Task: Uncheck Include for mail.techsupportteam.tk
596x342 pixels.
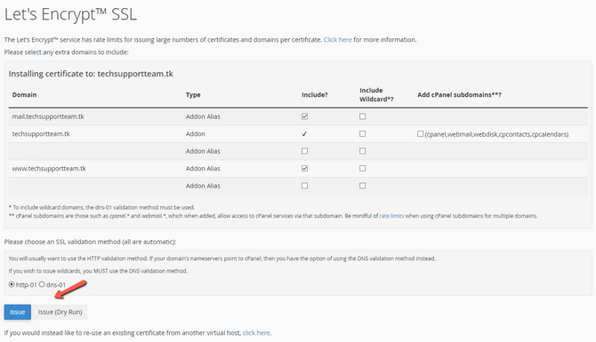Action: 304,116
